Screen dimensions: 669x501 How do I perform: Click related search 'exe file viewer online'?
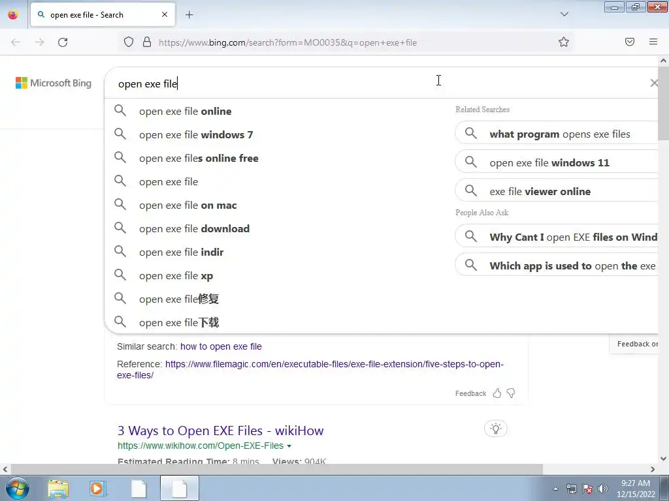557,191
